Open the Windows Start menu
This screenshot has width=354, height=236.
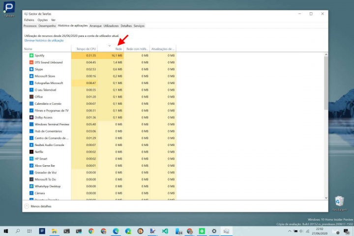click(x=5, y=231)
